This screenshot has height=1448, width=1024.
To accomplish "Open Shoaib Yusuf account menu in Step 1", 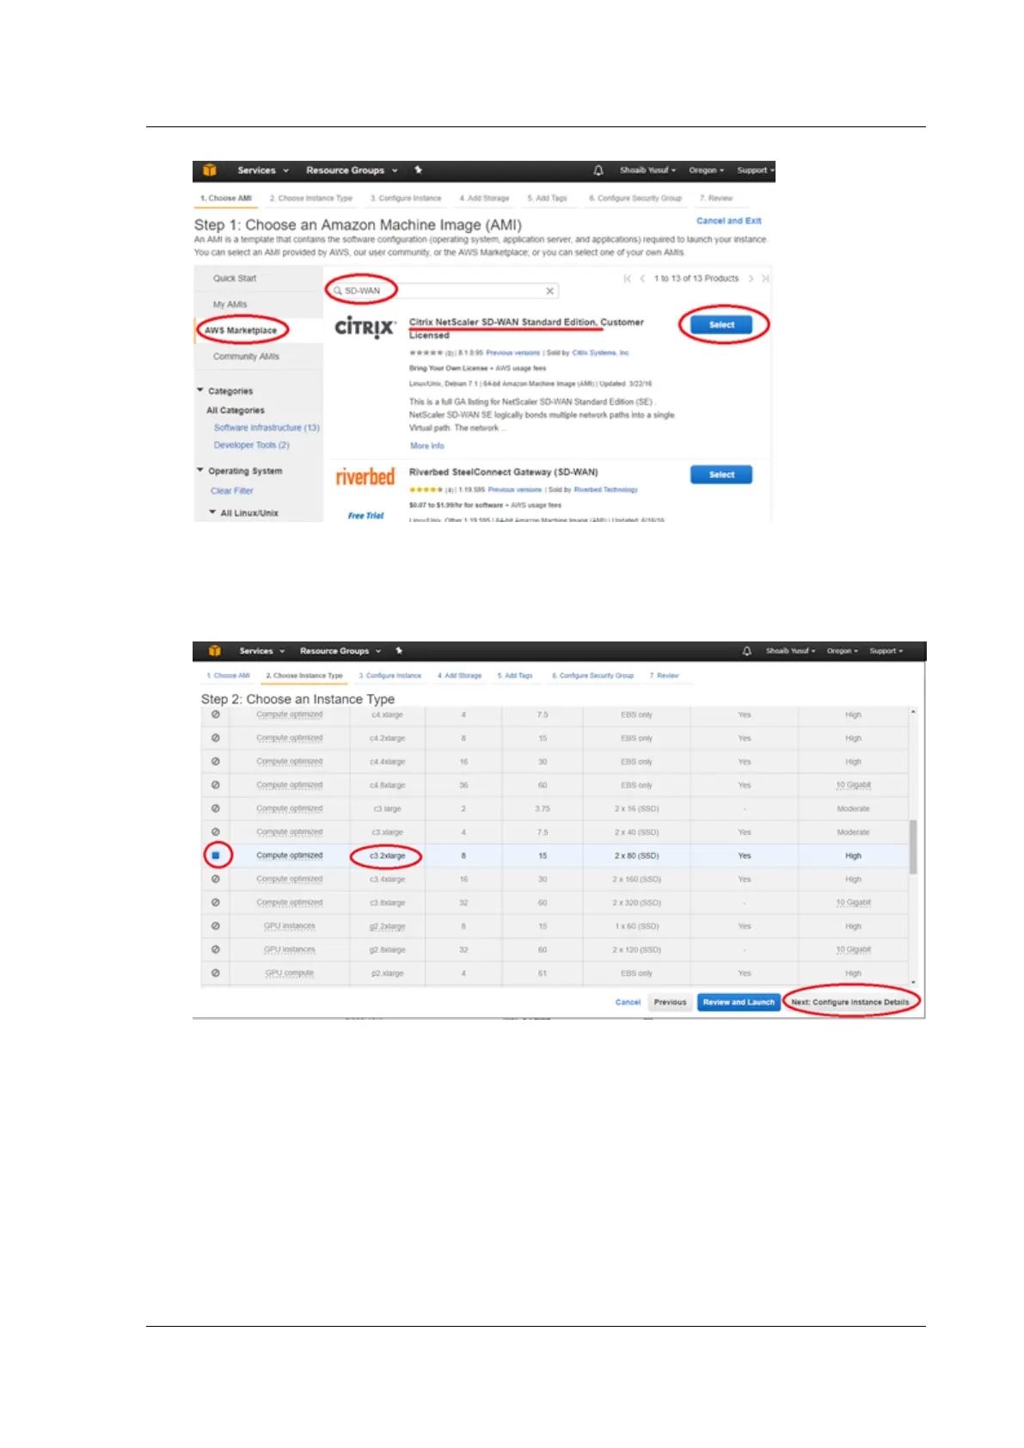I will pos(647,170).
